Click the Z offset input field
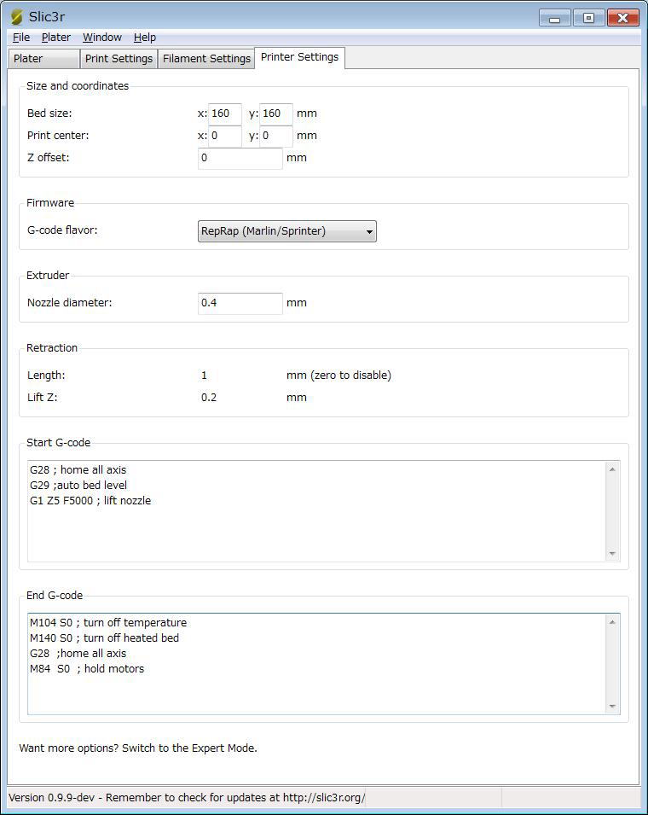The width and height of the screenshot is (648, 815). [x=240, y=158]
